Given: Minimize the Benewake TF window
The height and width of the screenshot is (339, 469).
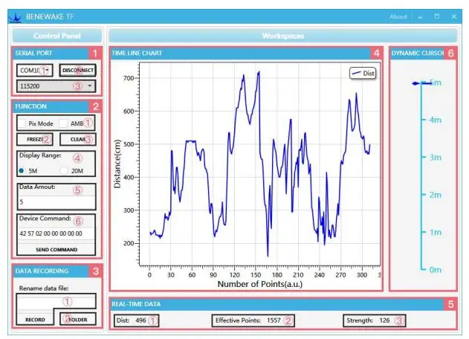Looking at the screenshot, I should click(420, 17).
